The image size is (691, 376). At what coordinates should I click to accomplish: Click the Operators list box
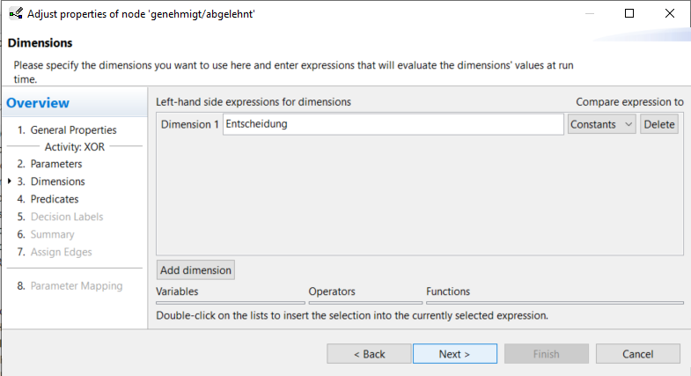click(x=365, y=302)
